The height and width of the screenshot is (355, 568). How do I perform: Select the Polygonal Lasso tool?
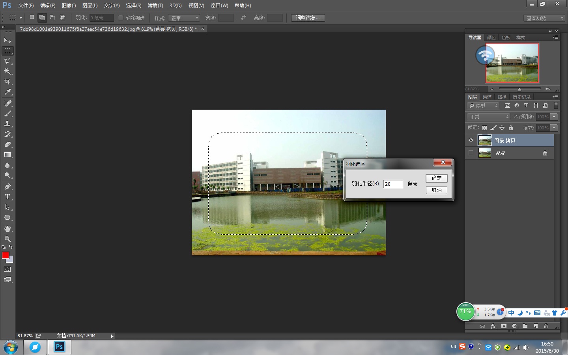pos(7,61)
